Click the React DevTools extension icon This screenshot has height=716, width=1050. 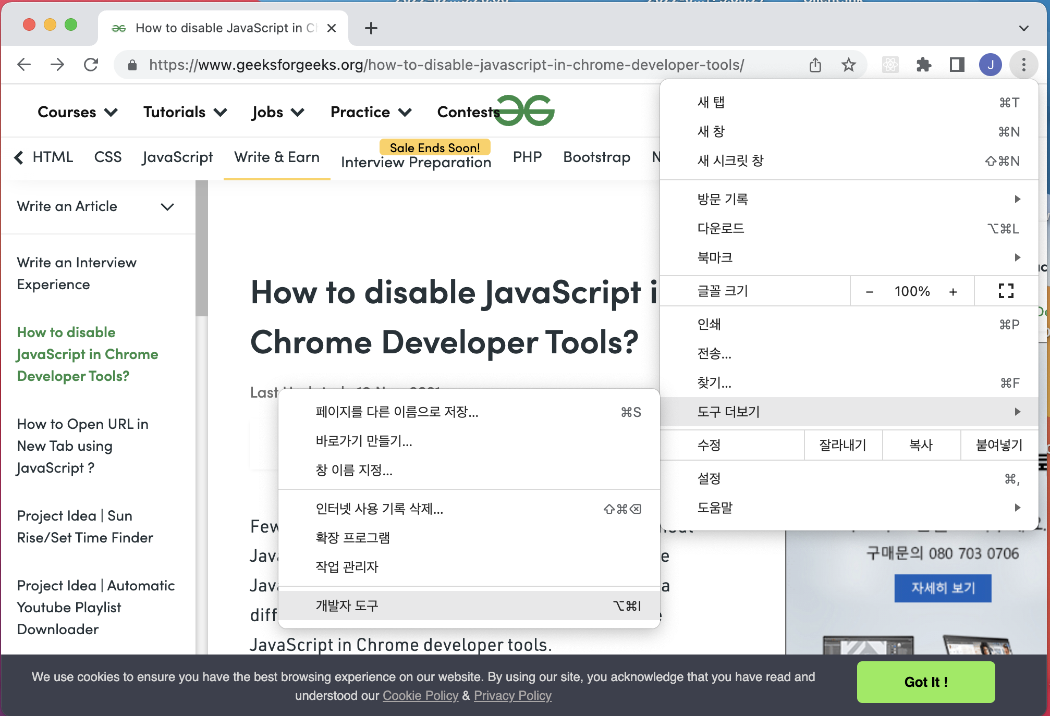[x=890, y=65]
